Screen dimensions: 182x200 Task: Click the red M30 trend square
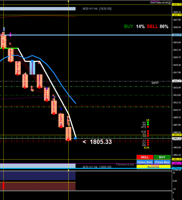pyautogui.click(x=148, y=131)
